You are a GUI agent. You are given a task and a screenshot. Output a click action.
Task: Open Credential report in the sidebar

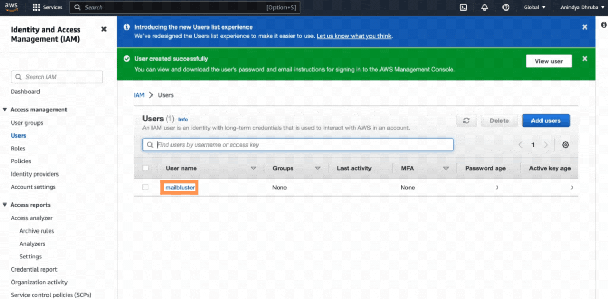tap(34, 269)
